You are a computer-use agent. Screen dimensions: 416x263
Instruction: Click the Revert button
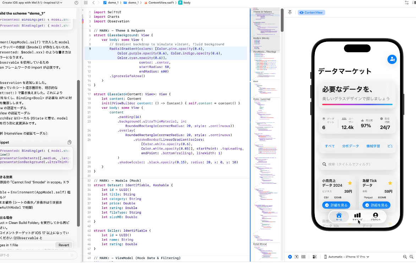pyautogui.click(x=64, y=245)
